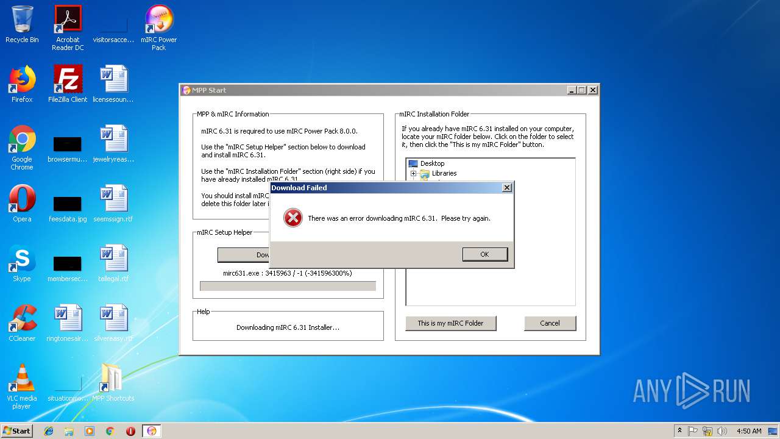
Task: Open the mIRC Power Pack desktop shortcut
Action: click(158, 28)
